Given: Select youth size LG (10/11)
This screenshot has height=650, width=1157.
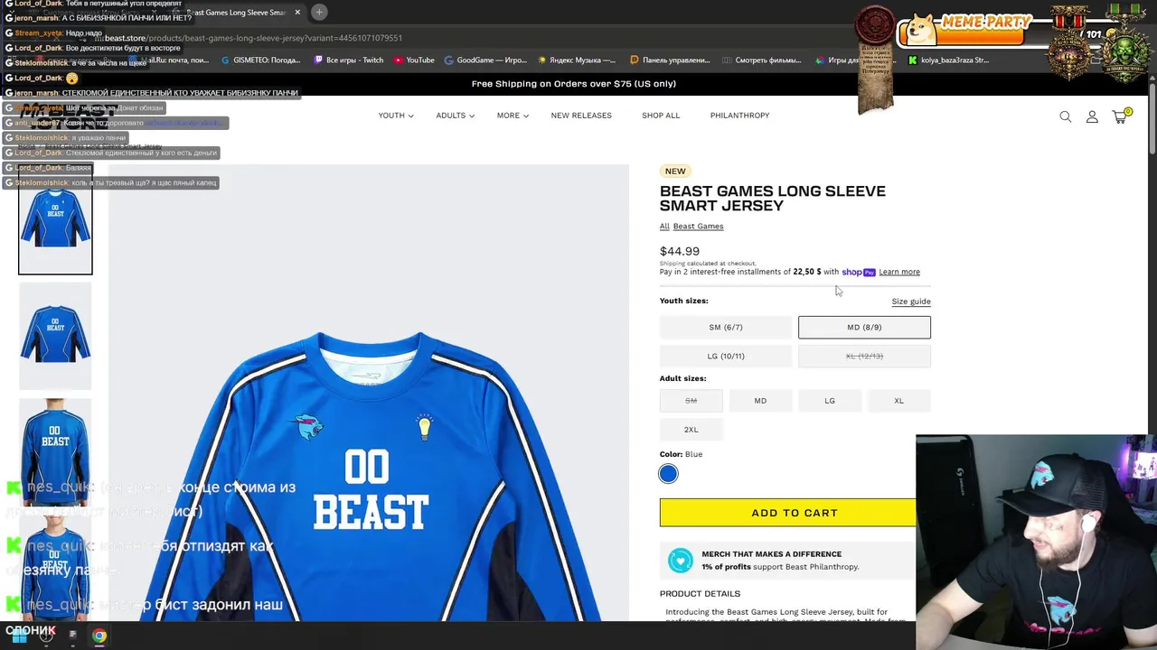Looking at the screenshot, I should coord(726,356).
